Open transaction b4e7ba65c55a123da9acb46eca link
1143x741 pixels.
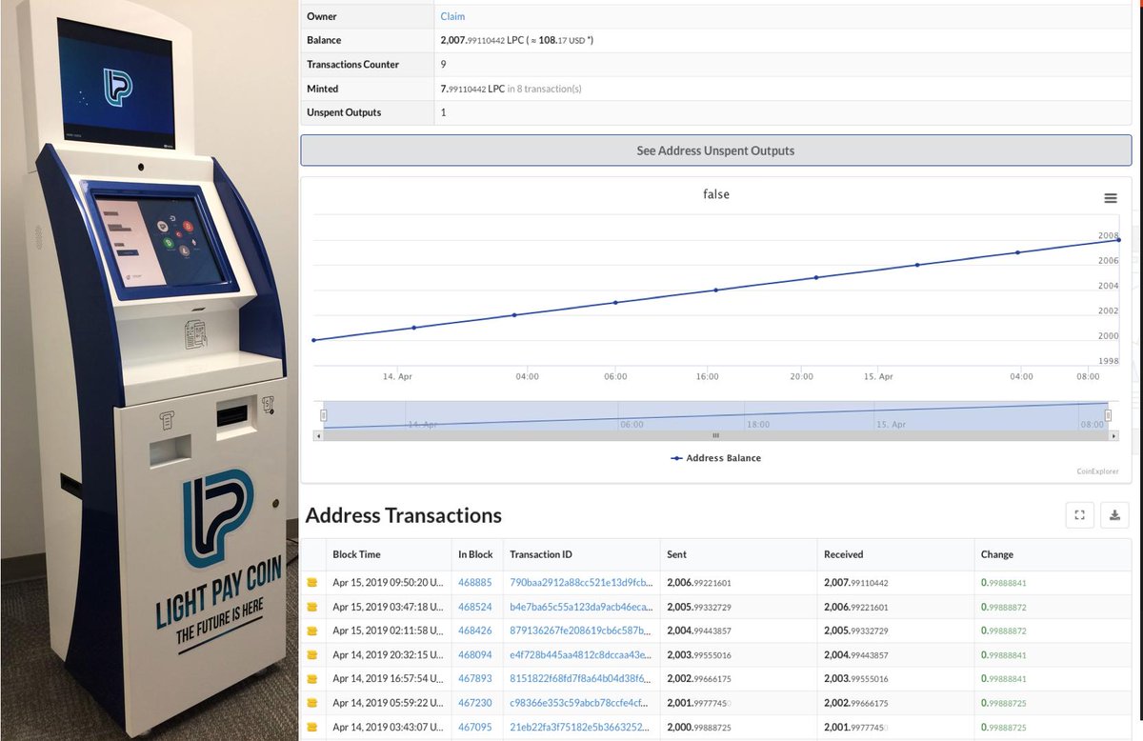[581, 607]
